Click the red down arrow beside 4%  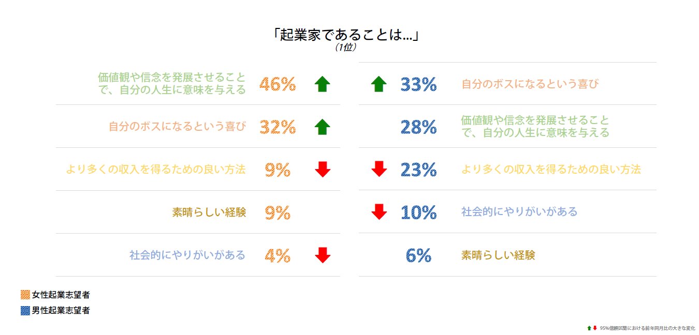pos(322,255)
